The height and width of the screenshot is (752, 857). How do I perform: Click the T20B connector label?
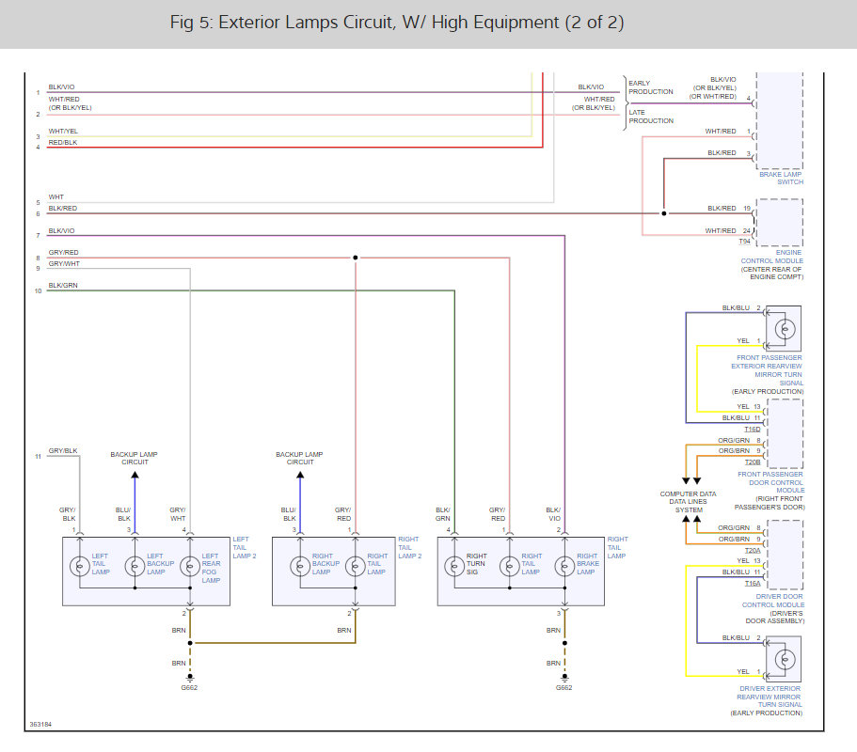(753, 462)
